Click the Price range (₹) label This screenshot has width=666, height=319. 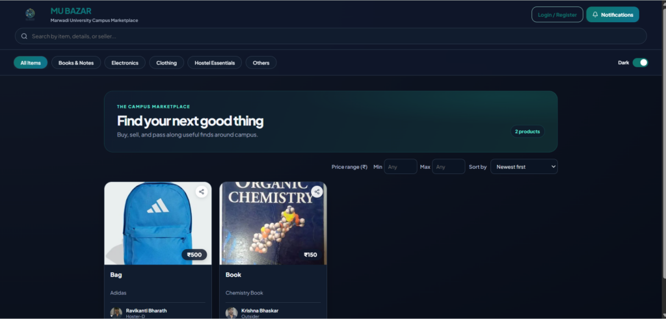(349, 167)
